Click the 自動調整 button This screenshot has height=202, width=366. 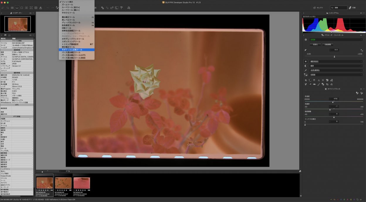tap(328, 44)
